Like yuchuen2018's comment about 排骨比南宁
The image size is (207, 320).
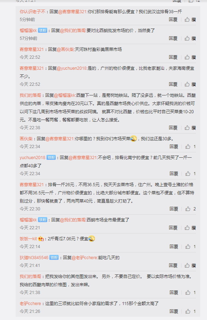click(191, 174)
